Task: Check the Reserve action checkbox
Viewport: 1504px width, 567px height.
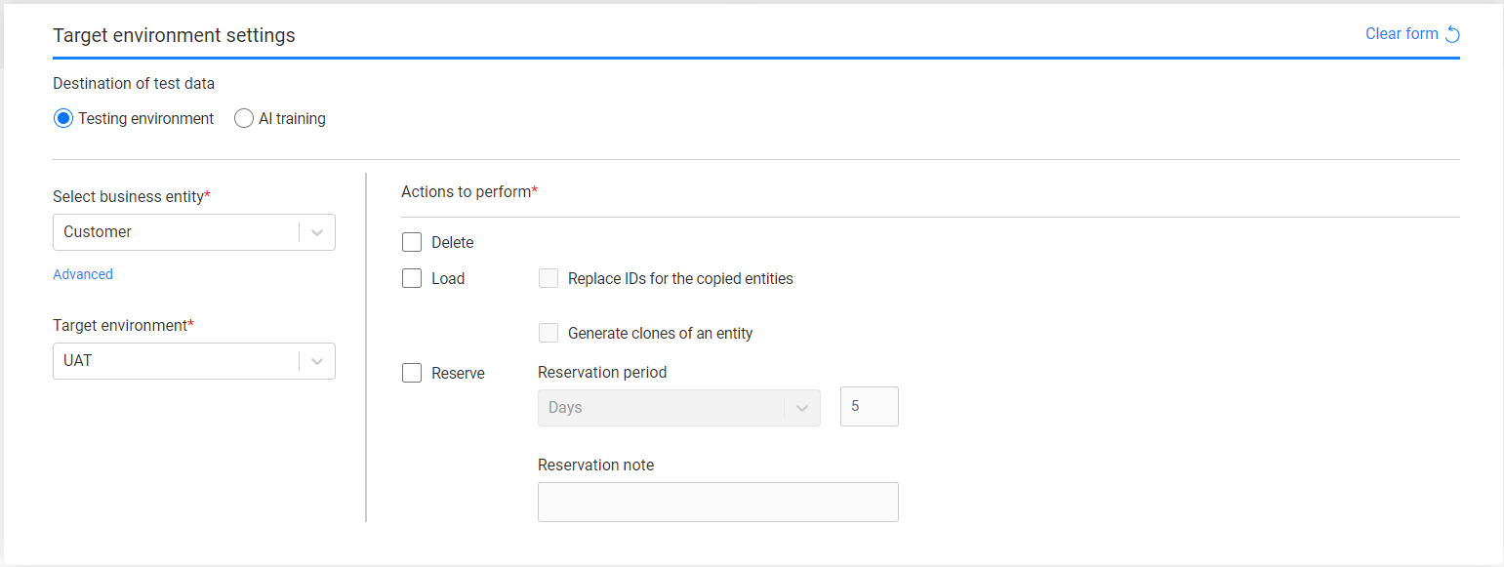Action: coord(412,373)
